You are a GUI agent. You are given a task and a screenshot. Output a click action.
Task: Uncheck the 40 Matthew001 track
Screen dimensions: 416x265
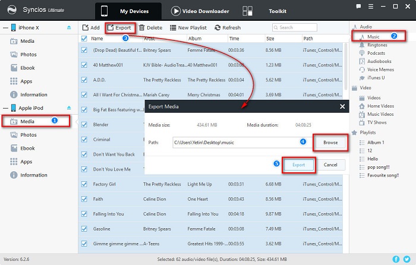[84, 65]
